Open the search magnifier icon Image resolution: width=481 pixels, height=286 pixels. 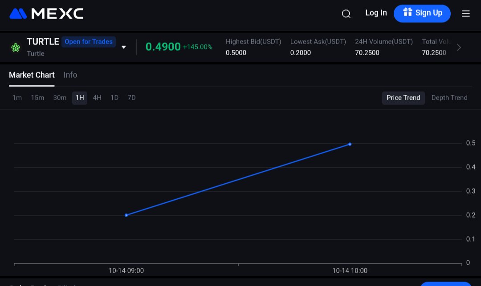346,14
